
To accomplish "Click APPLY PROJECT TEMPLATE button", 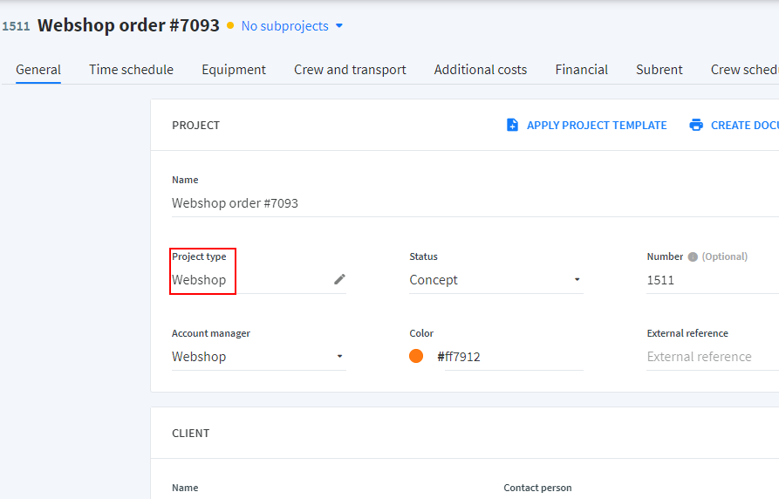I will 587,126.
